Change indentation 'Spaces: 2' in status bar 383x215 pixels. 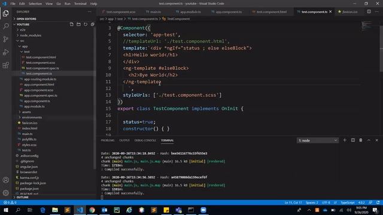point(312,202)
